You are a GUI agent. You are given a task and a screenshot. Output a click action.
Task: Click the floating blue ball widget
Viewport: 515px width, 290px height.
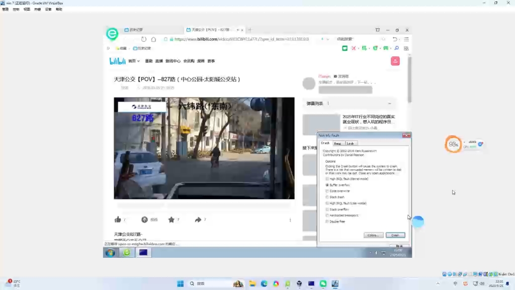coord(418,222)
